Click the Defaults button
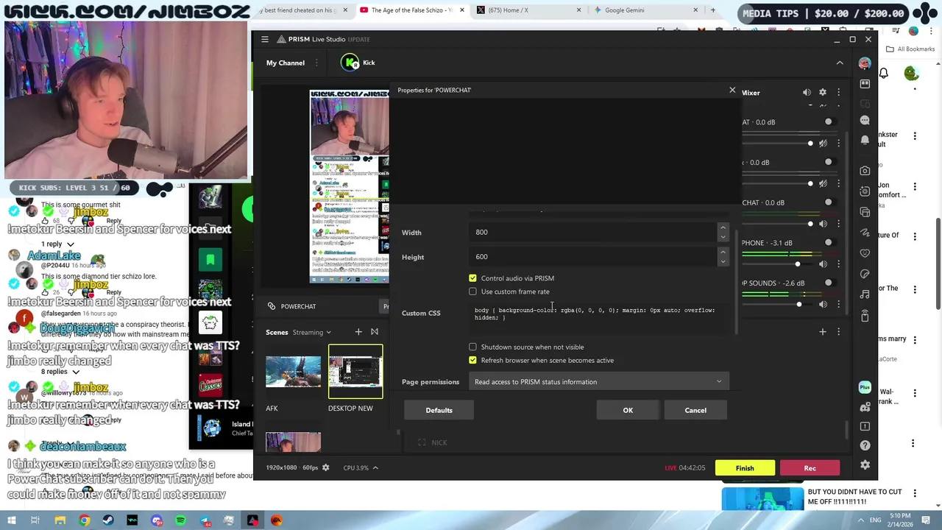 (439, 410)
